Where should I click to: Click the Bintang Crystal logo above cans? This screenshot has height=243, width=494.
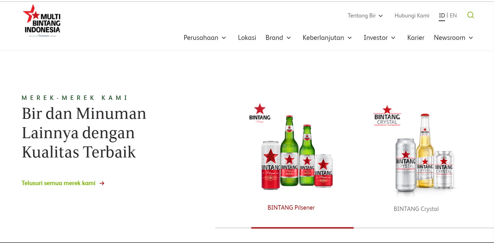(387, 116)
